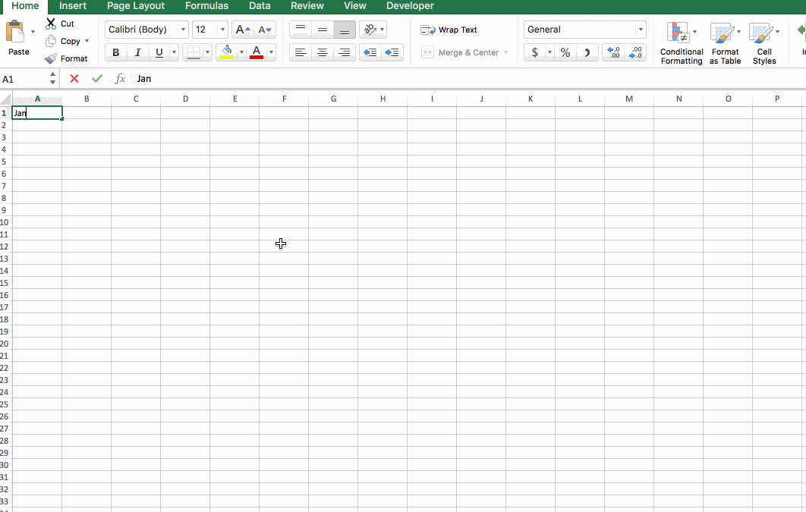
Task: Confirm cell entry with the green checkmark
Action: point(97,78)
